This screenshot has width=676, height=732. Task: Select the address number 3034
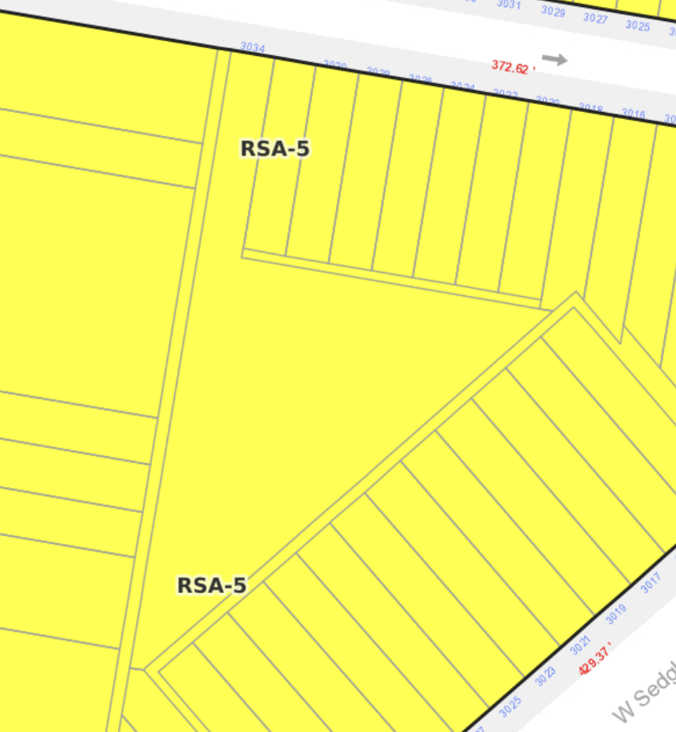253,48
